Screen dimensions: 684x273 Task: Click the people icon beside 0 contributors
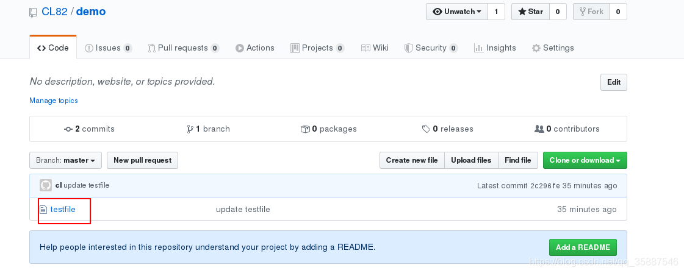(539, 129)
